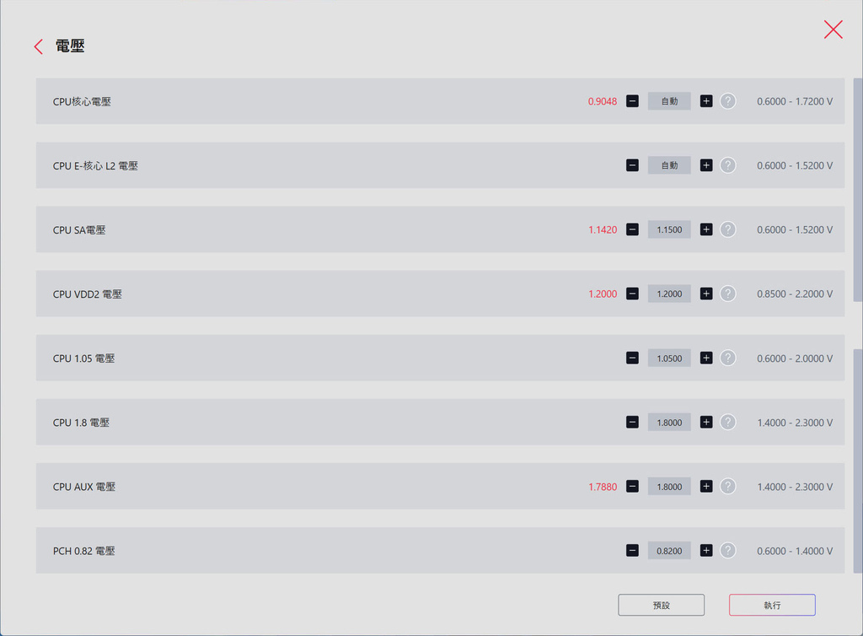Click the help icon for CPU AUX 電壓
Image resolution: width=863 pixels, height=636 pixels.
click(728, 487)
